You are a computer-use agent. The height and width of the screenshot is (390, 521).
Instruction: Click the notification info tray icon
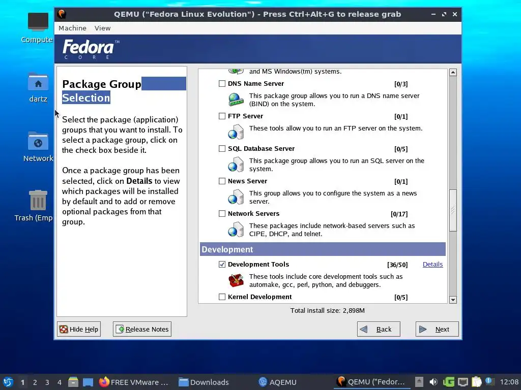point(489,381)
